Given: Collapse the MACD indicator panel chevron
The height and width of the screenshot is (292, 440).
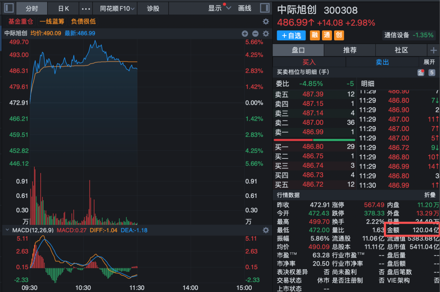Looking at the screenshot, I should 7,230.
